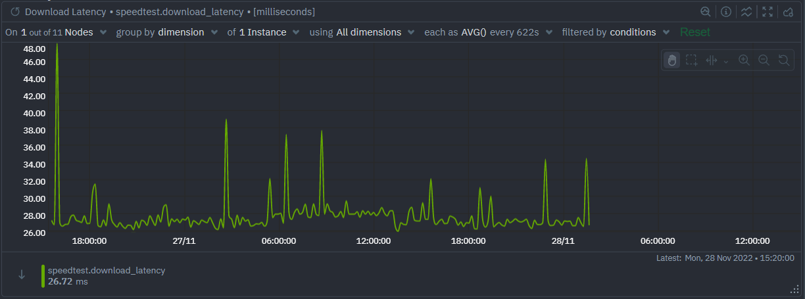Open the chart information icon
The height and width of the screenshot is (299, 805).
[726, 12]
